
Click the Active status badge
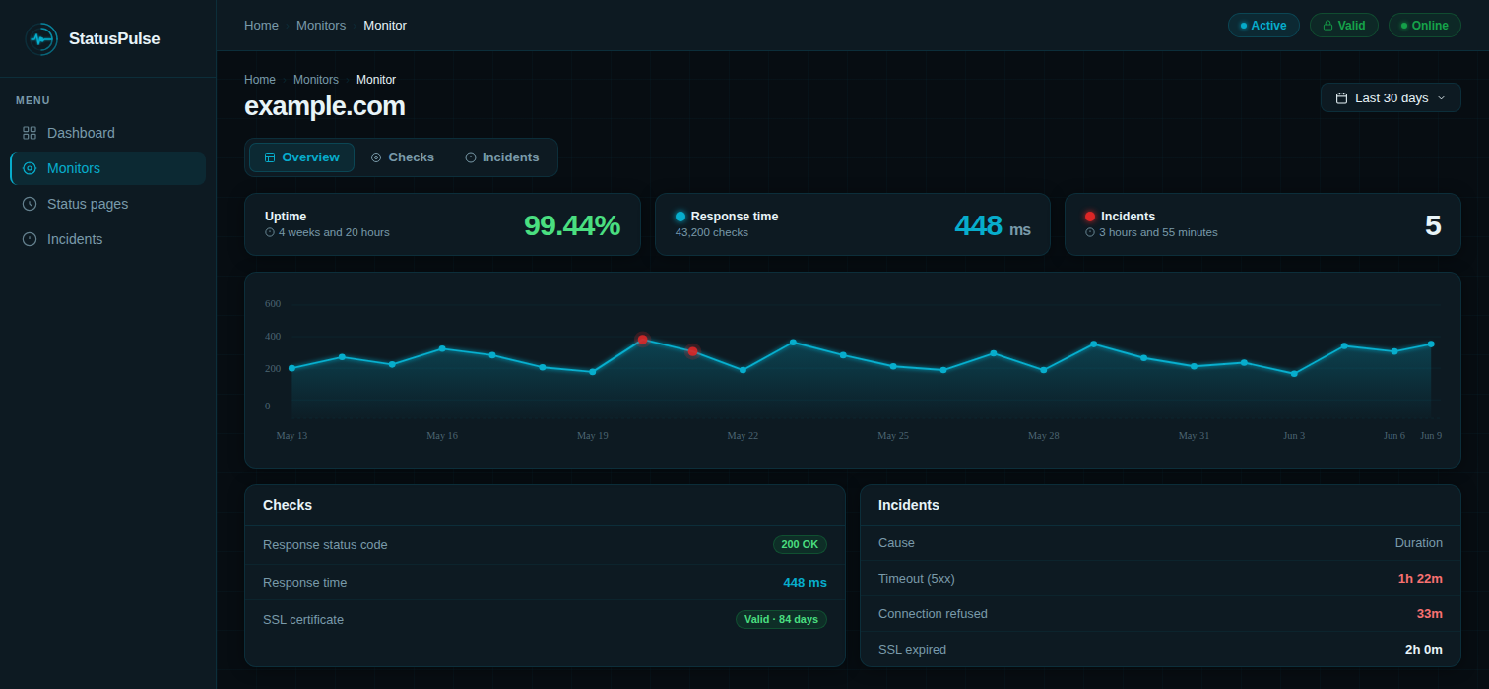[x=1263, y=26]
